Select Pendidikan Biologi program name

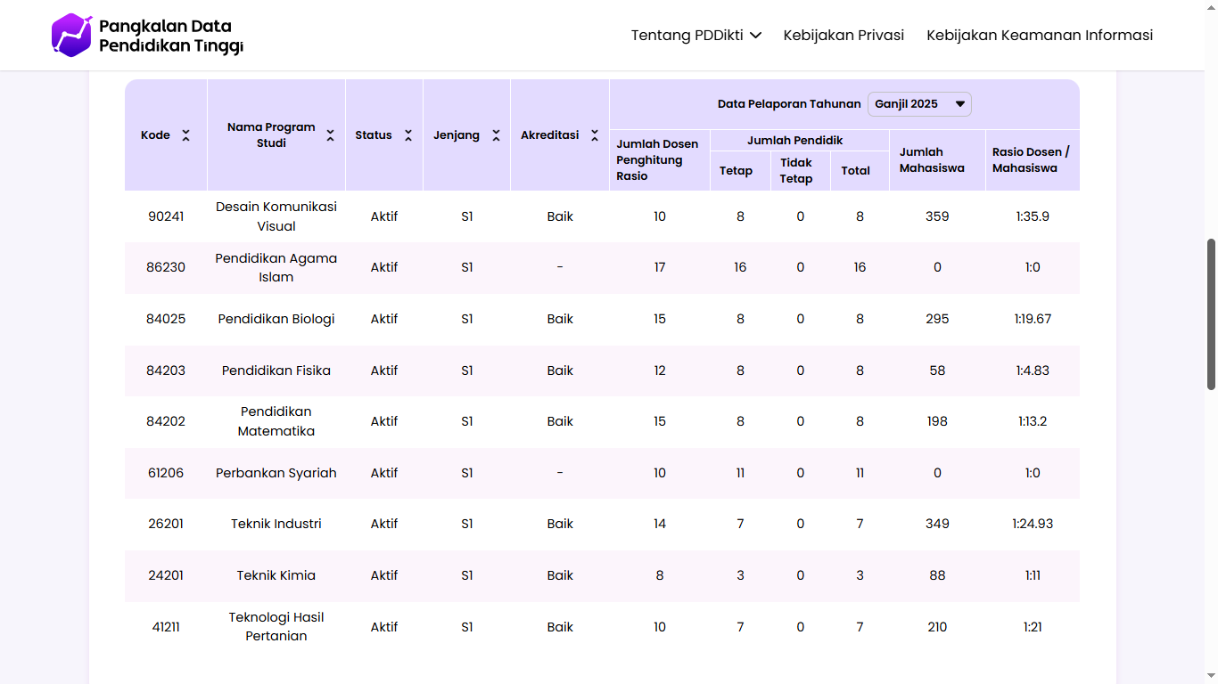pos(276,319)
